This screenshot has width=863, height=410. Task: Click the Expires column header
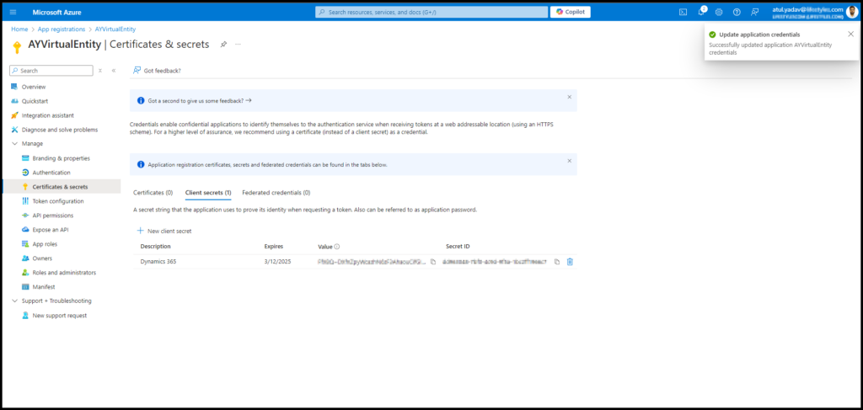click(274, 246)
